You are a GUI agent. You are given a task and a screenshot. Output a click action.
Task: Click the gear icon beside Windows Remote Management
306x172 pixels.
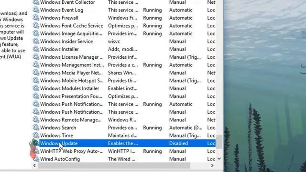click(36, 119)
